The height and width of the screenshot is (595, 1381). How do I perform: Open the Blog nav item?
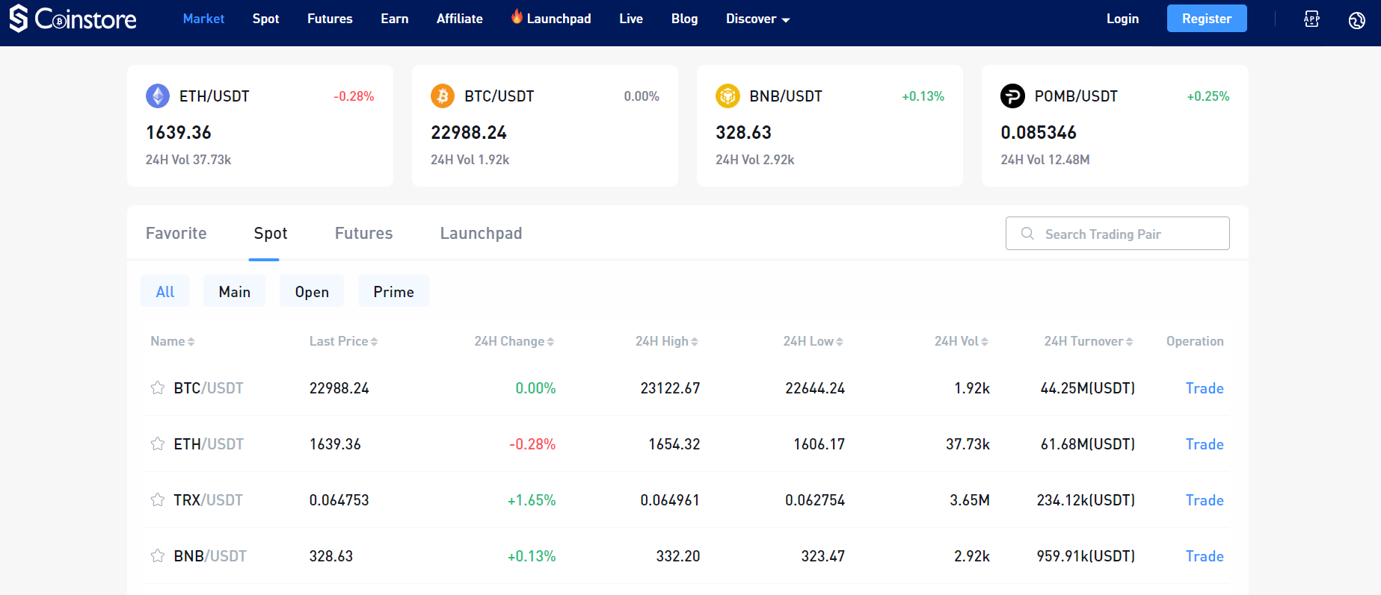[x=684, y=19]
